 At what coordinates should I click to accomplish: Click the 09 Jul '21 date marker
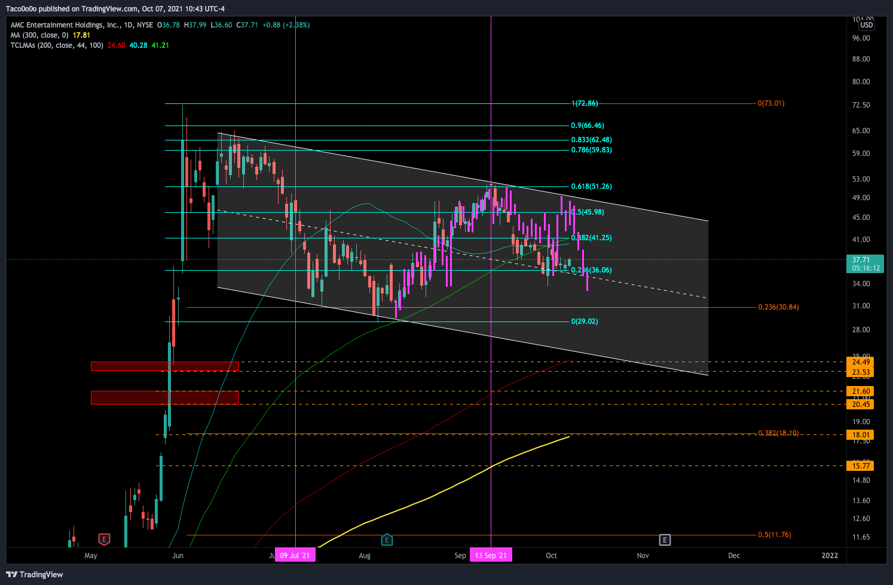point(295,555)
